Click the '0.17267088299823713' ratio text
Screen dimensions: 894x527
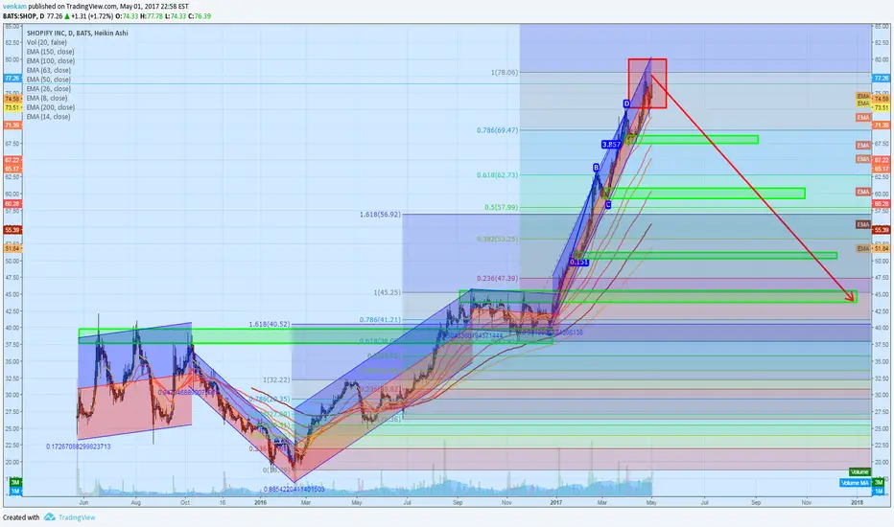point(79,447)
